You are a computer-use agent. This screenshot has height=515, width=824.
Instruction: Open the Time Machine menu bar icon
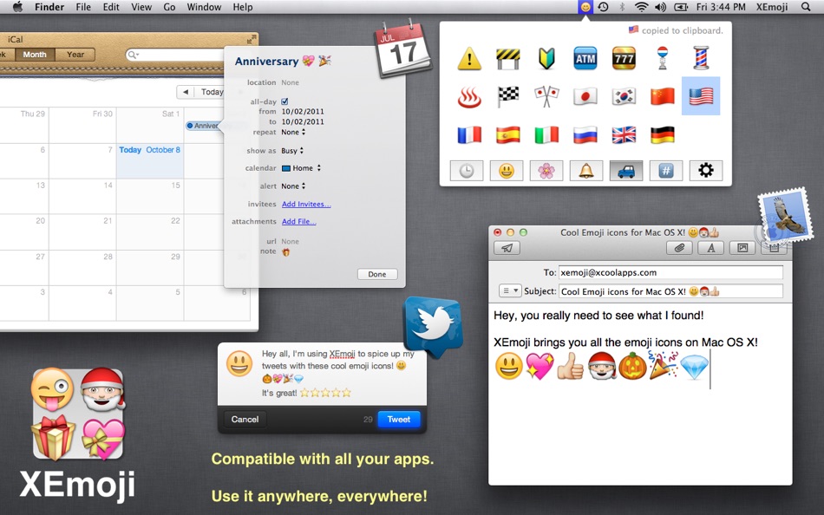pyautogui.click(x=604, y=7)
